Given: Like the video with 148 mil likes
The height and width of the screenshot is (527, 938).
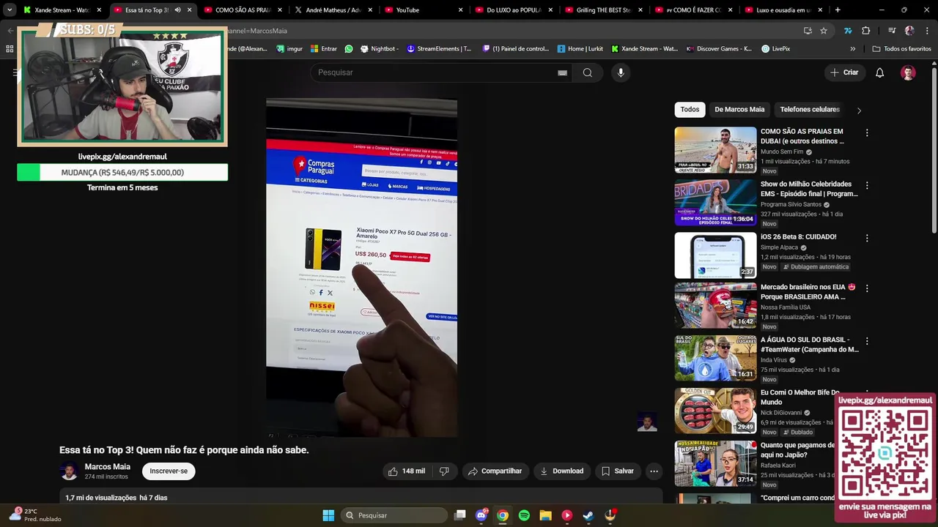Looking at the screenshot, I should [407, 471].
